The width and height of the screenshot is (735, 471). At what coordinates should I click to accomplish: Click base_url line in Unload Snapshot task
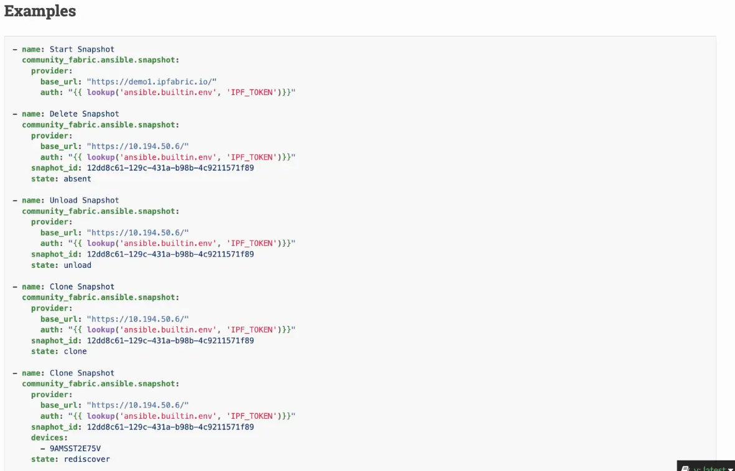click(114, 232)
